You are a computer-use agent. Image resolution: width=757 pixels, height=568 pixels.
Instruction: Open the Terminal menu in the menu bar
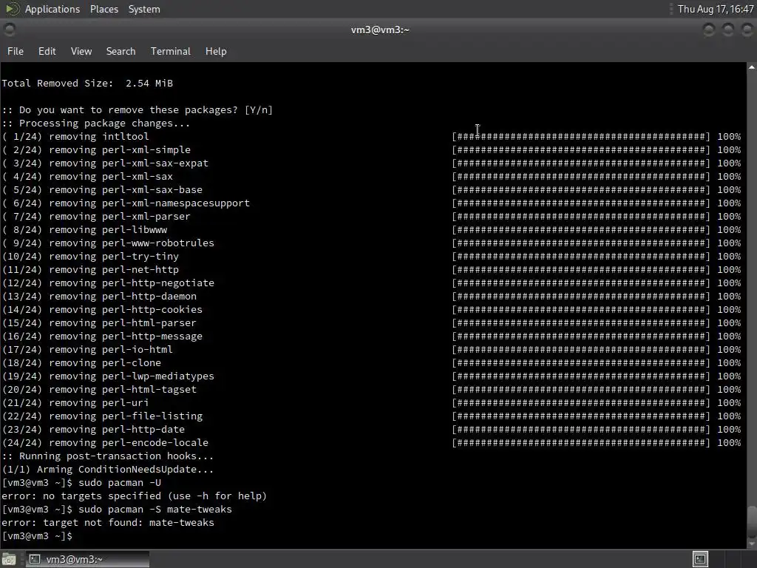[171, 51]
